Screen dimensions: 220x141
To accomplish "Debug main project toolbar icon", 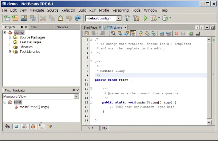I will click(x=154, y=18).
